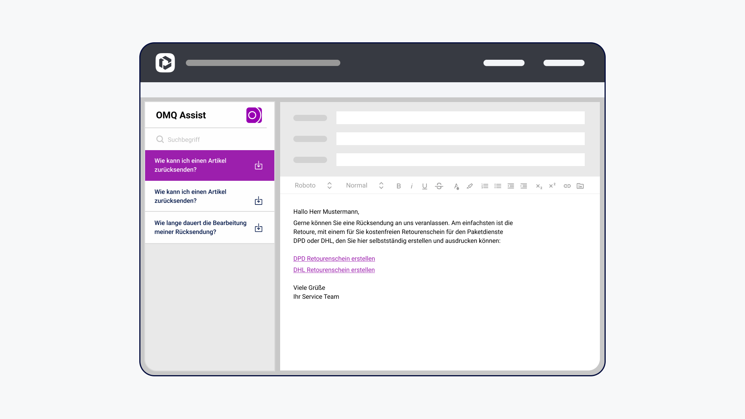
Task: Select the highlighted 'Wie kann ich einen Artikel zurücksenden?' entry
Action: click(x=210, y=165)
